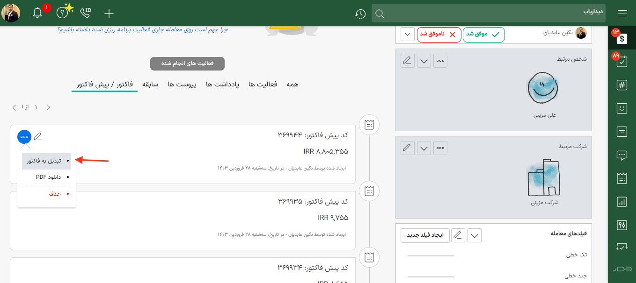Screen dimensions: 636x283
Task: Open the help question mark icon
Action: [x=62, y=13]
